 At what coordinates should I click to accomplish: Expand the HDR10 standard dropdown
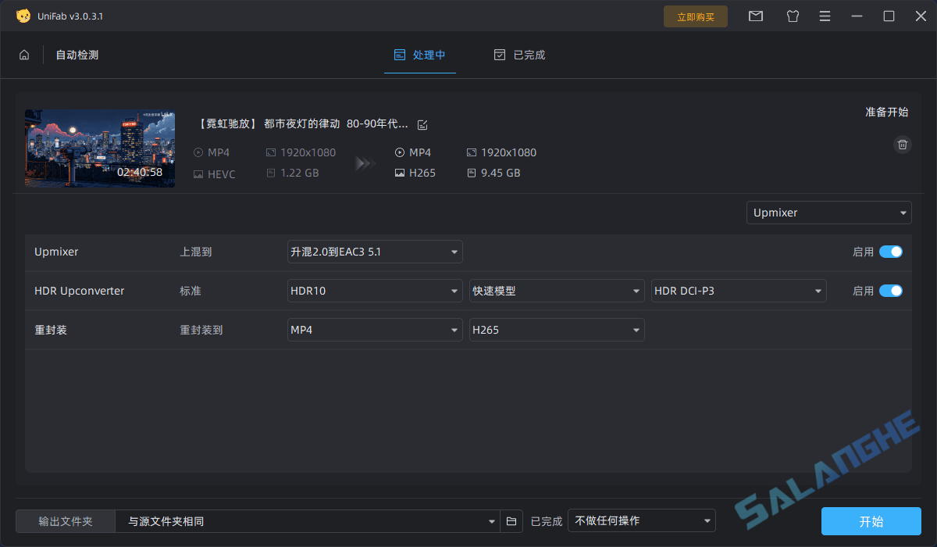375,290
